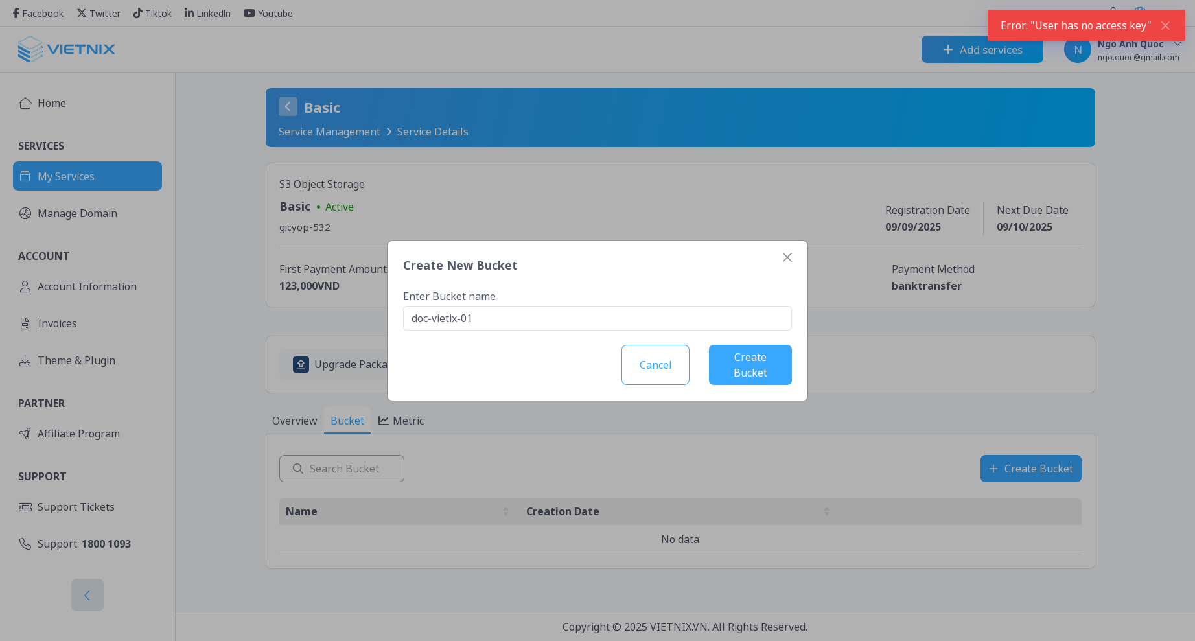Viewport: 1195px width, 641px height.
Task: Click the Invoices icon in sidebar
Action: [x=25, y=323]
